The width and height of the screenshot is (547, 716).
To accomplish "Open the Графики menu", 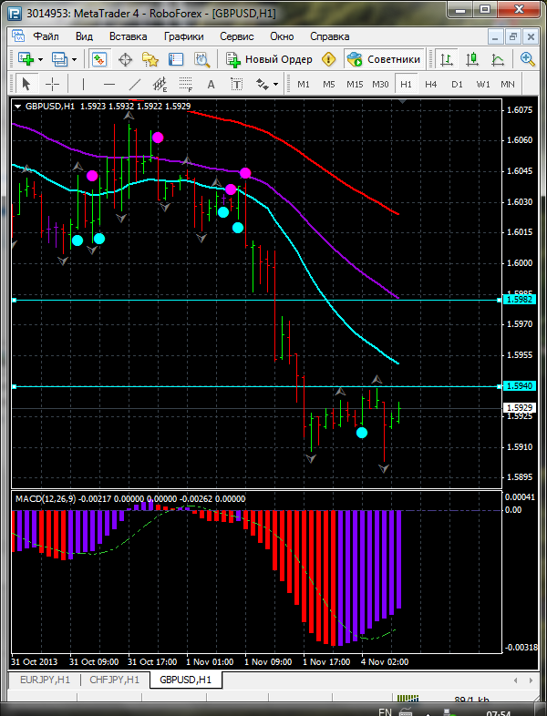I will coord(184,36).
